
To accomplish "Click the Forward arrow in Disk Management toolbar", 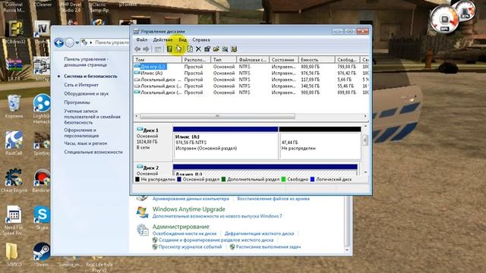I will pos(146,49).
